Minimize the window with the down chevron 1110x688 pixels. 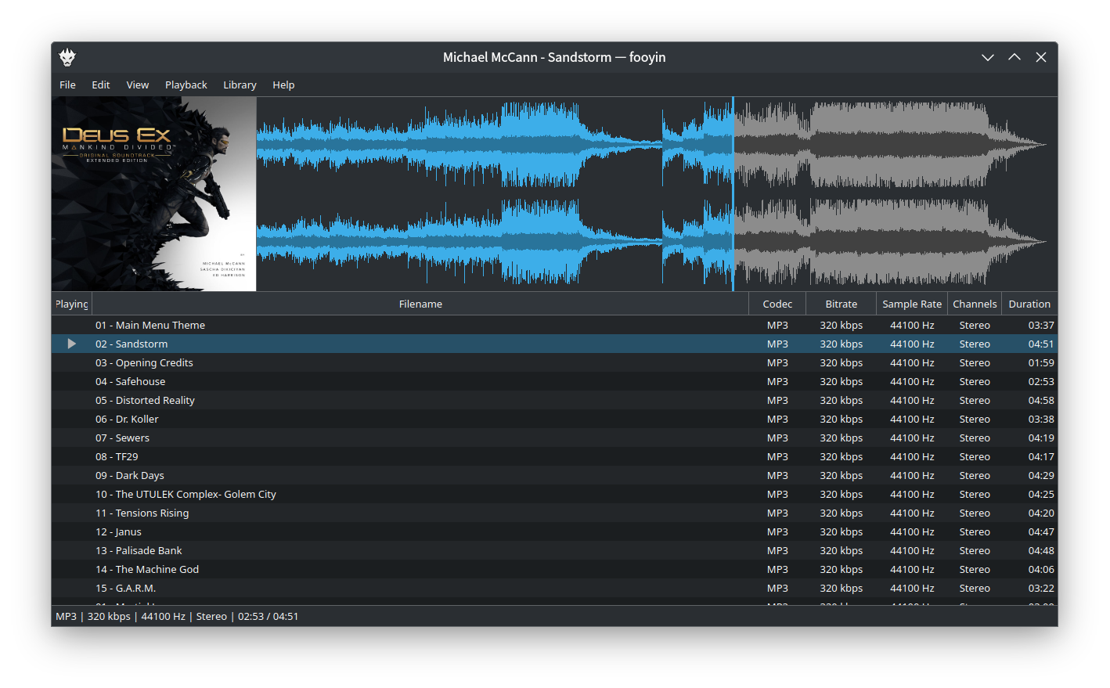point(988,57)
